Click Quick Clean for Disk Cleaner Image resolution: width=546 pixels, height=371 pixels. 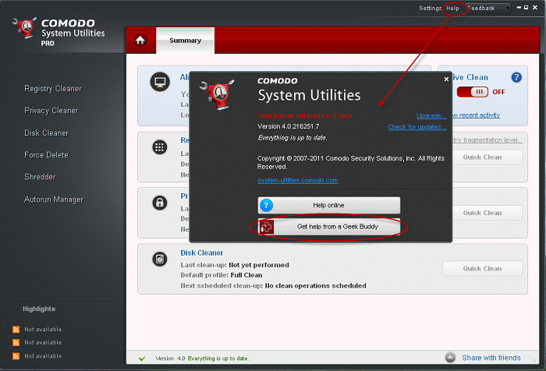point(482,269)
